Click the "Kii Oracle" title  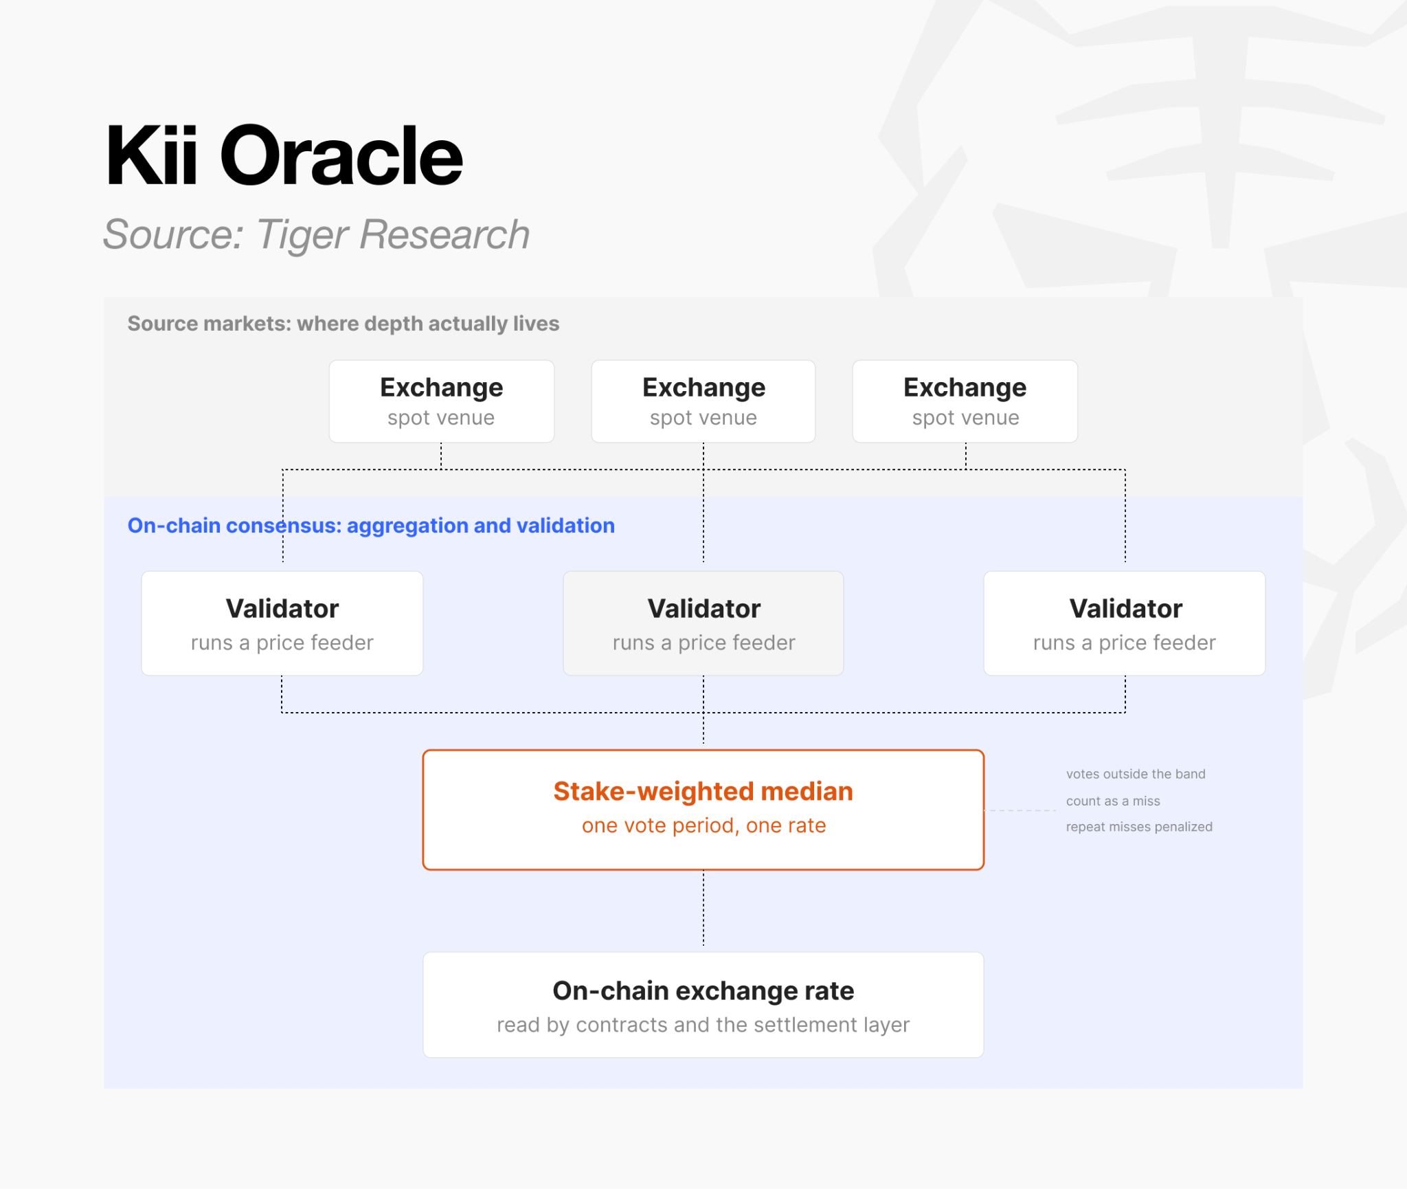tap(284, 156)
